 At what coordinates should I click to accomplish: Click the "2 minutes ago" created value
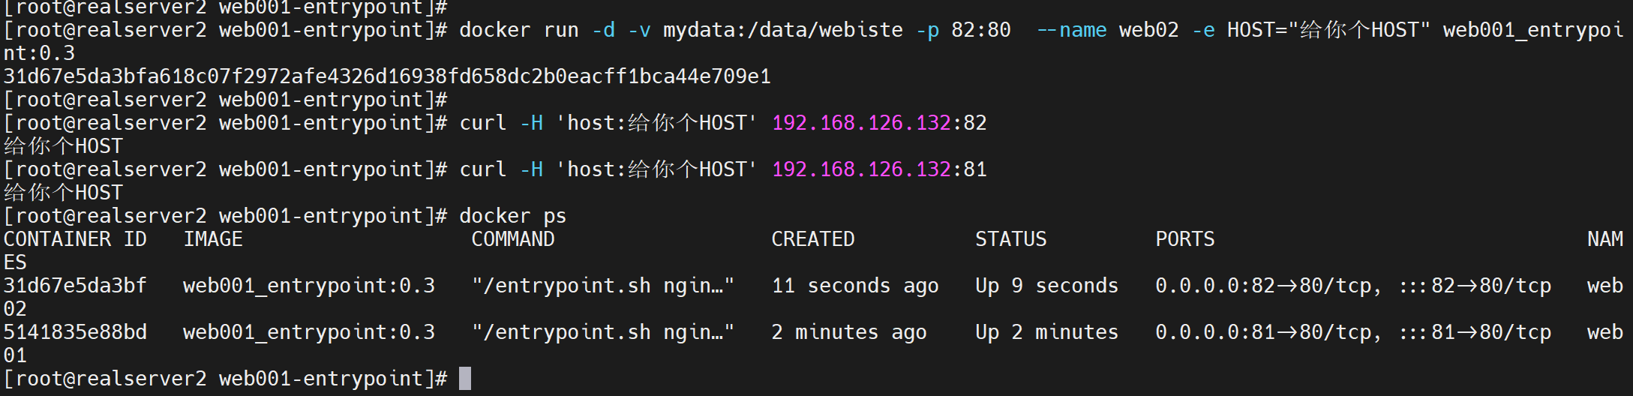(849, 332)
